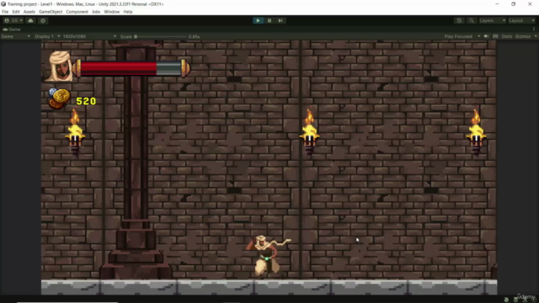Image resolution: width=539 pixels, height=303 pixels.
Task: Toggle the Gizmos button
Action: click(523, 36)
